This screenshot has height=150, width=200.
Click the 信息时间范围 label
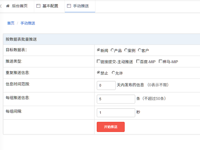(18, 84)
